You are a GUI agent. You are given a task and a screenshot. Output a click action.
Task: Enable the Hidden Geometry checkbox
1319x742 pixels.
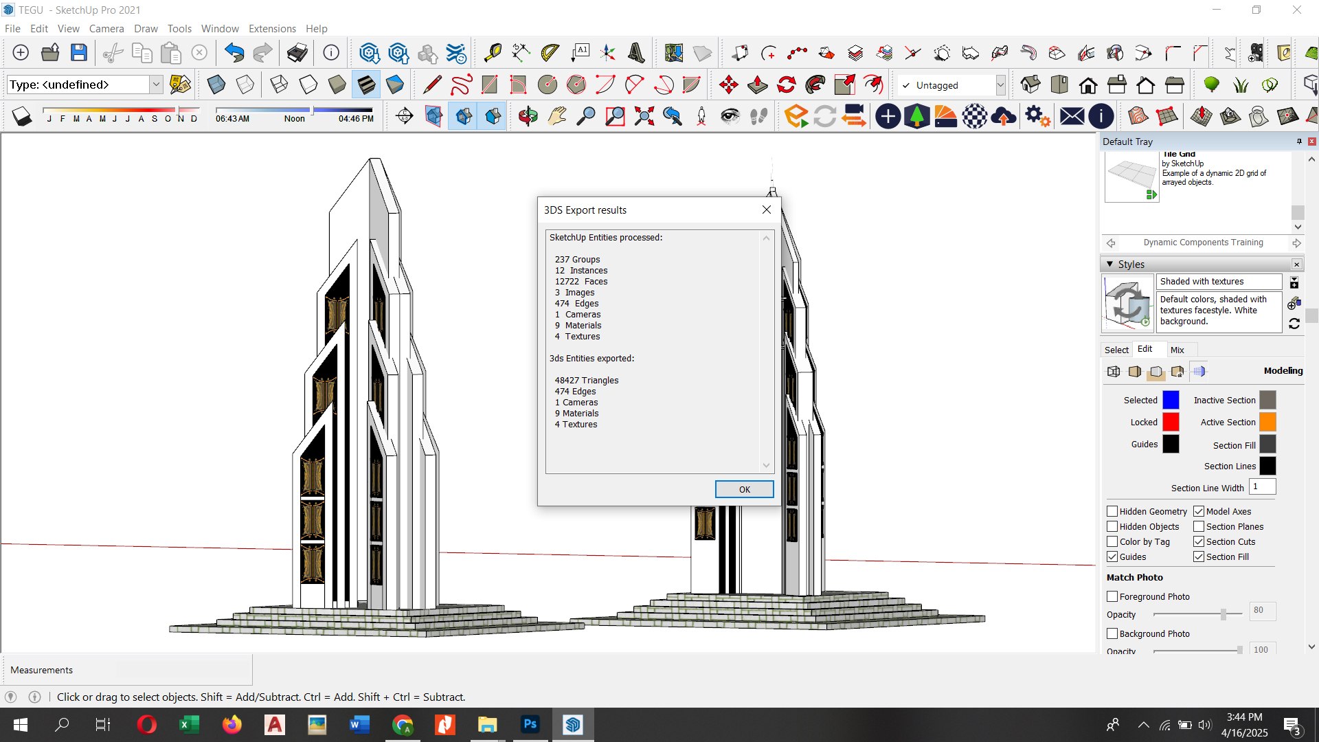click(x=1112, y=511)
